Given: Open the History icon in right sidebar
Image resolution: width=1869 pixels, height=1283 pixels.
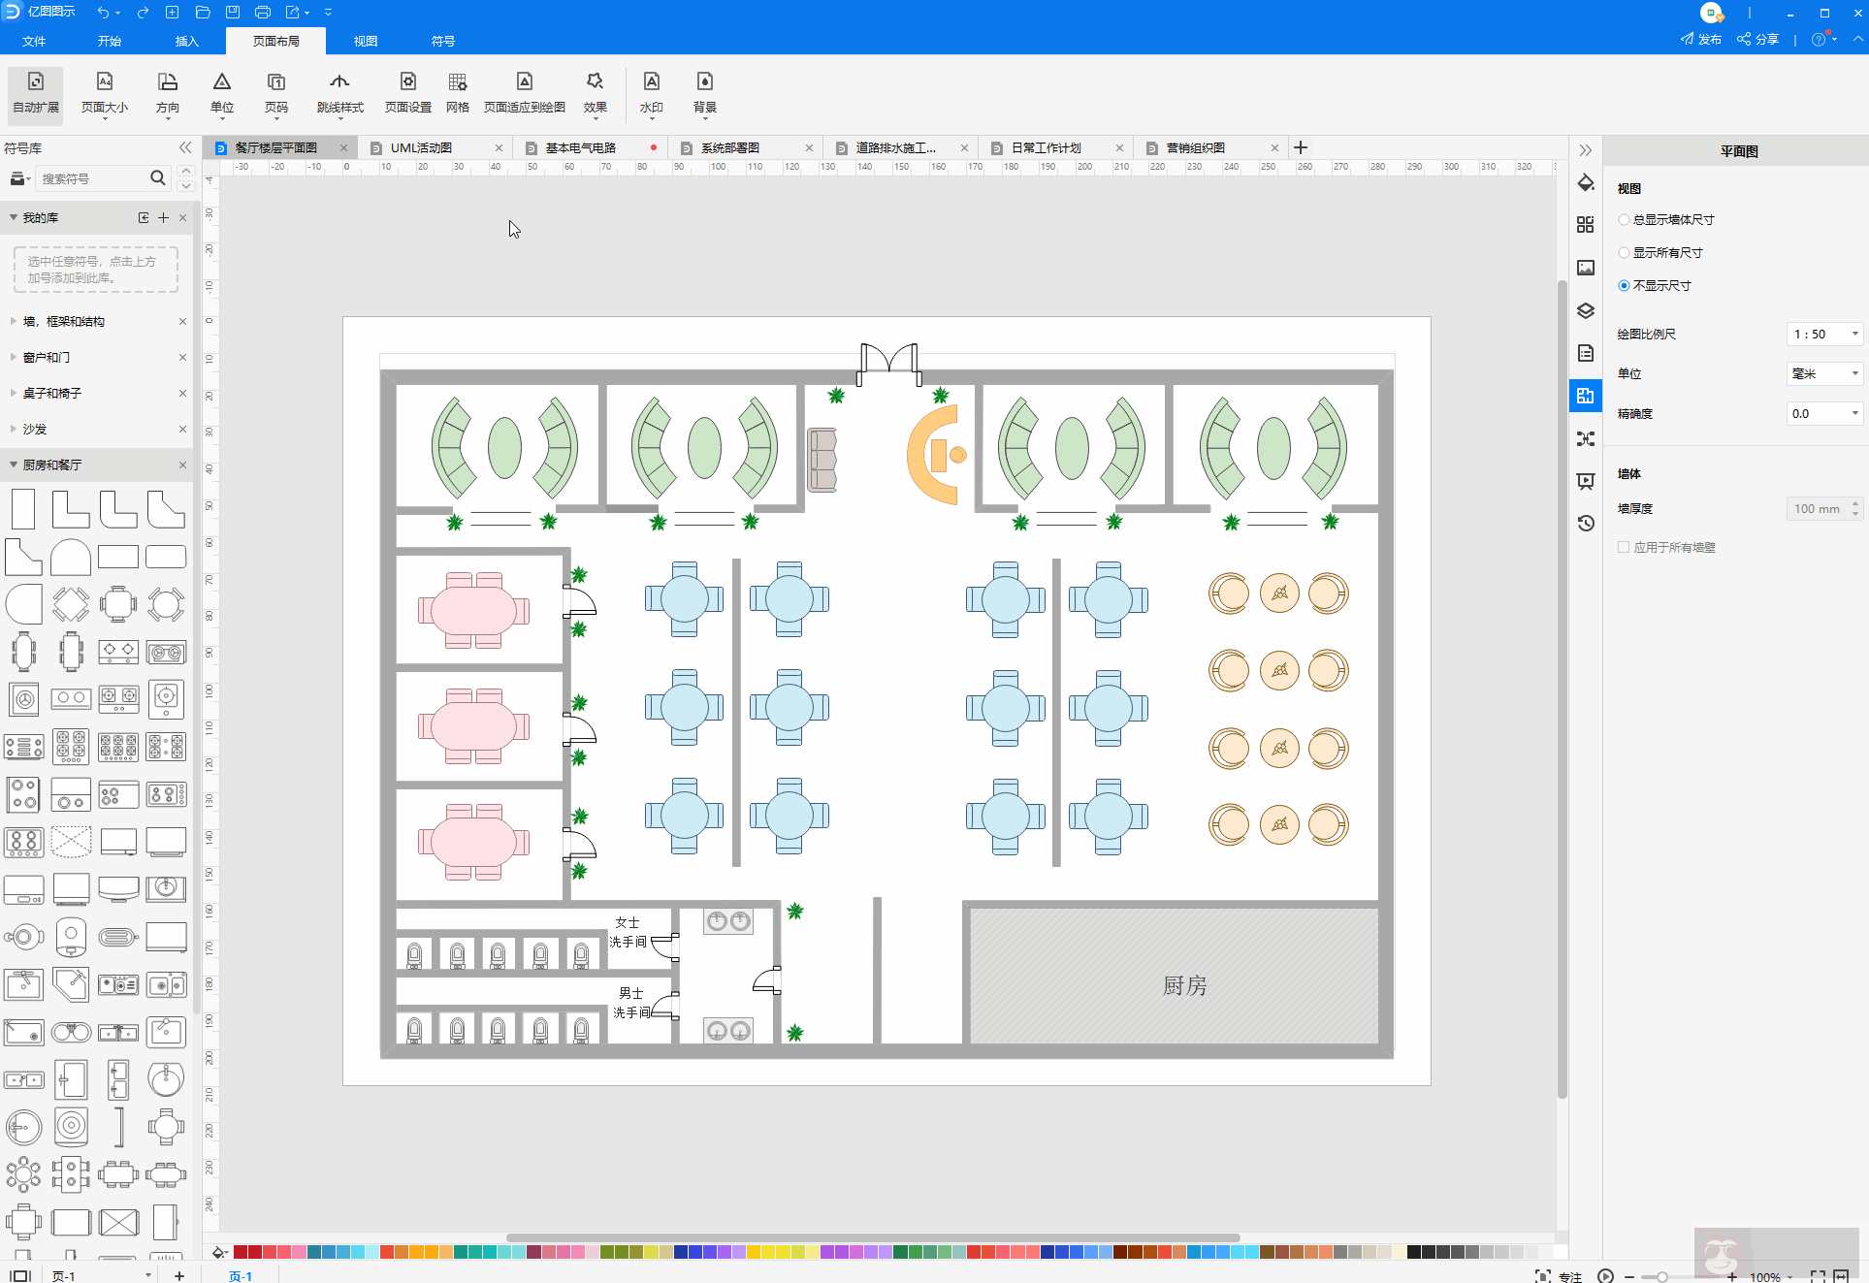Looking at the screenshot, I should [1586, 523].
